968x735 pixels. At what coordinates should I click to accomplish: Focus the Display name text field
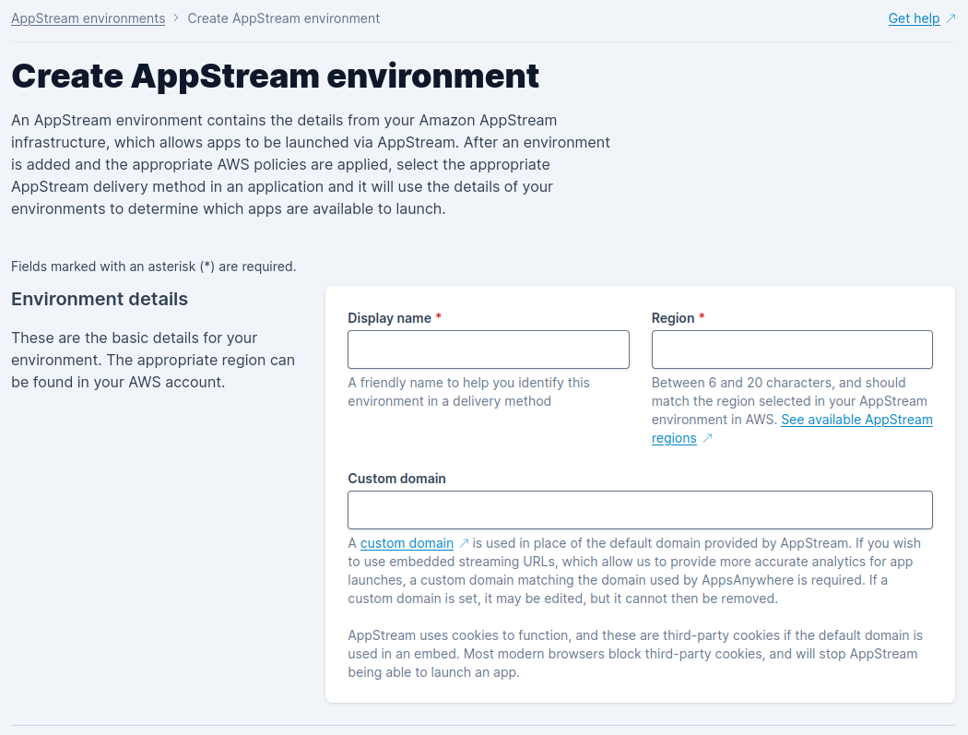(x=488, y=350)
